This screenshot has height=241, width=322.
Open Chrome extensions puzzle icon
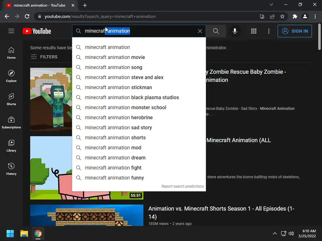(x=295, y=16)
